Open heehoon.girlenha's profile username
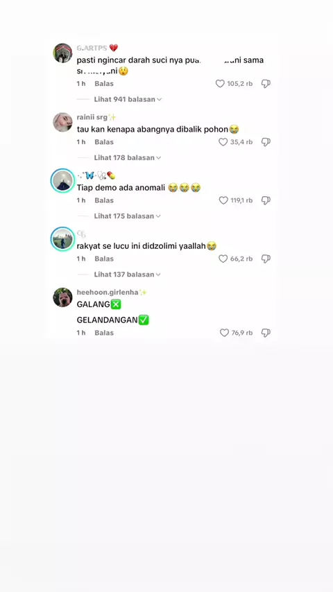Viewport: 333px width, 592px height. tap(108, 293)
